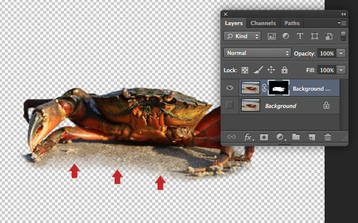Click the Layers panel vertical scrollbar

343,104
